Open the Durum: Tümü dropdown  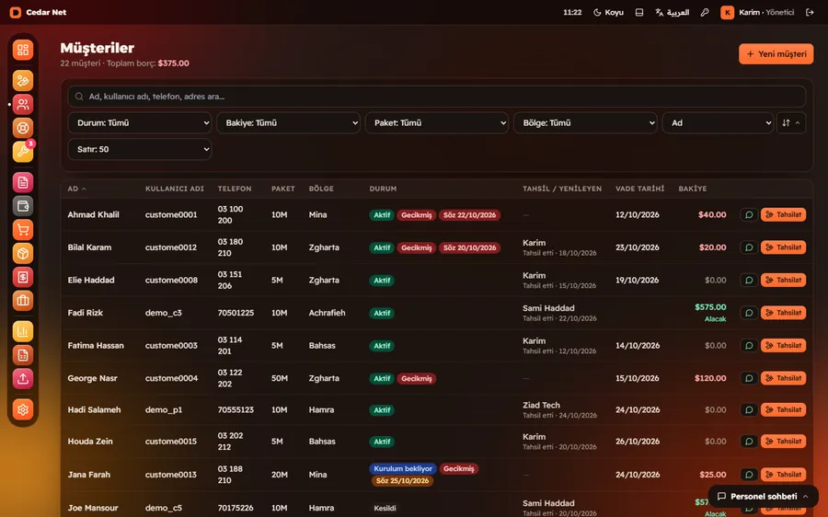click(x=140, y=123)
